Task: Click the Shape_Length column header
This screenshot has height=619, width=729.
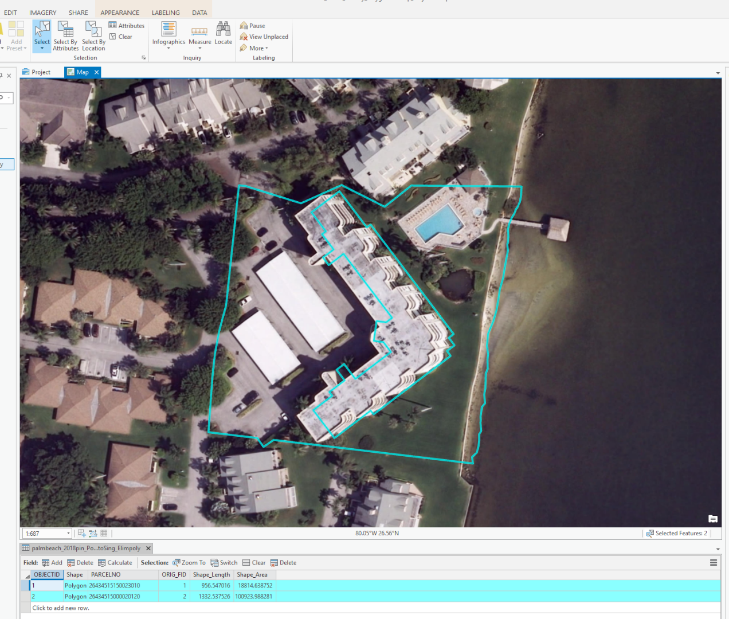Action: 211,575
